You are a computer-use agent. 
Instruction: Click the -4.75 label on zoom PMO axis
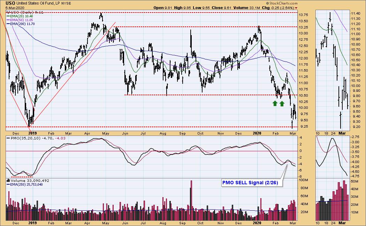[x=355, y=176]
